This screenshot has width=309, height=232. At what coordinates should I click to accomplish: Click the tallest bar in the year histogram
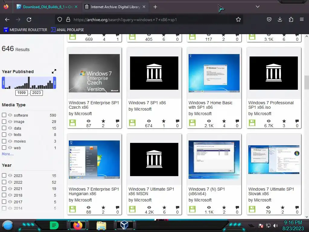coord(29,83)
